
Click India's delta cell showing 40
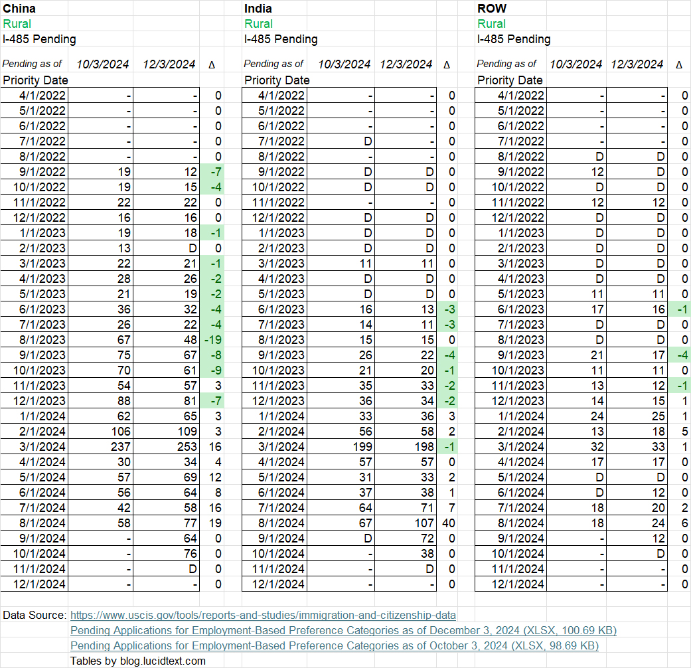(447, 523)
